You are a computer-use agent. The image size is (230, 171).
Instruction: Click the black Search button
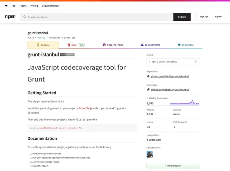182,17
